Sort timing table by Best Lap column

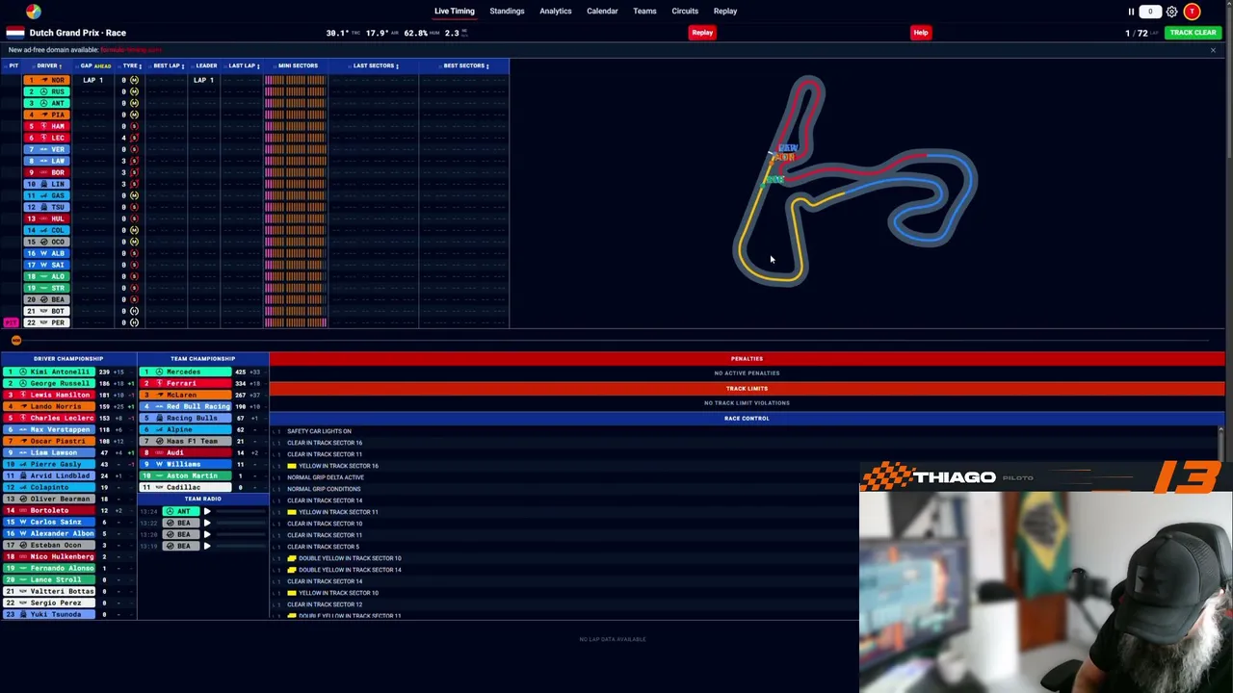click(x=168, y=65)
